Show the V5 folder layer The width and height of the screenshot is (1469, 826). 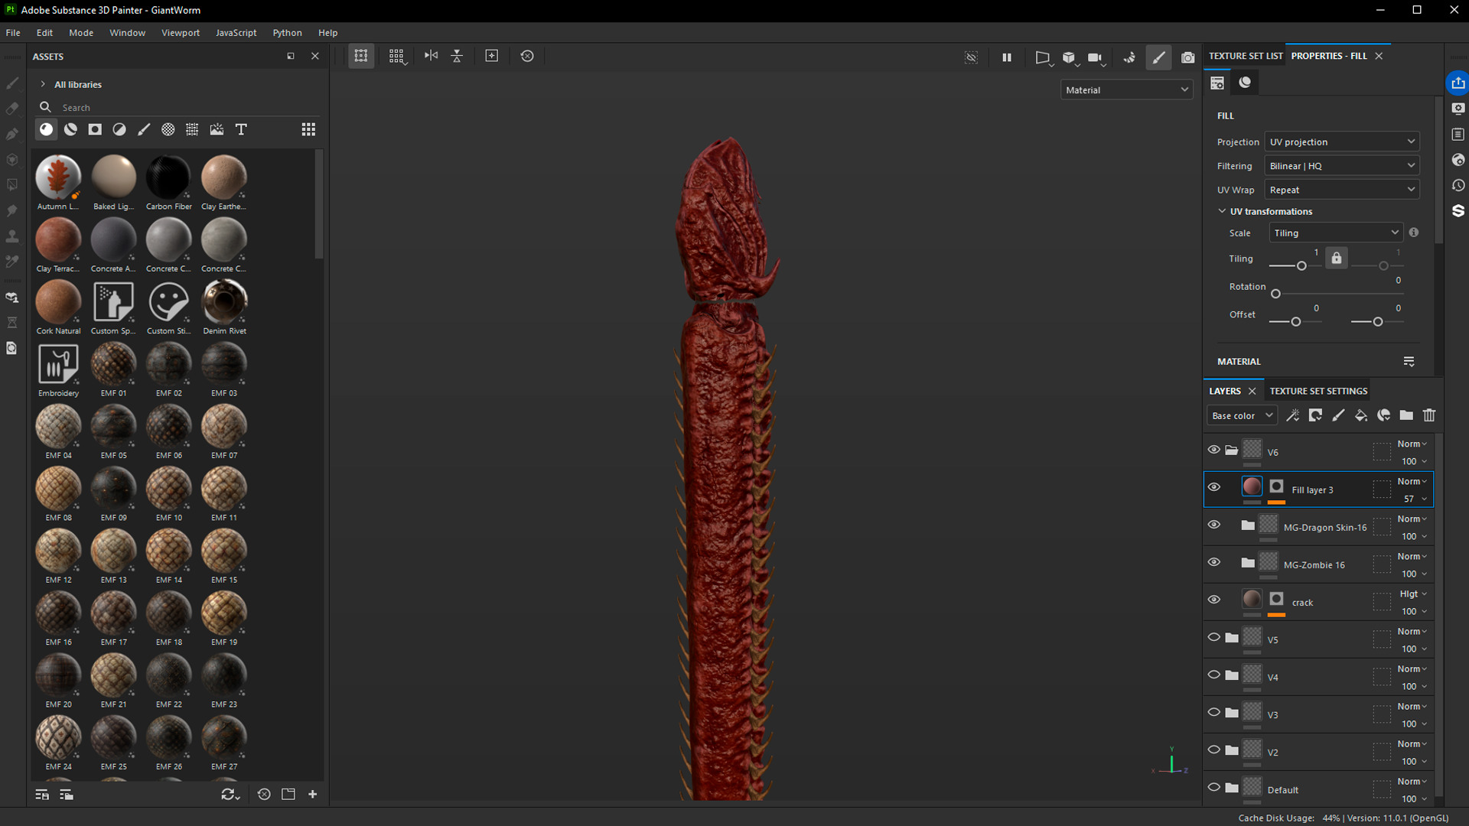pos(1214,637)
